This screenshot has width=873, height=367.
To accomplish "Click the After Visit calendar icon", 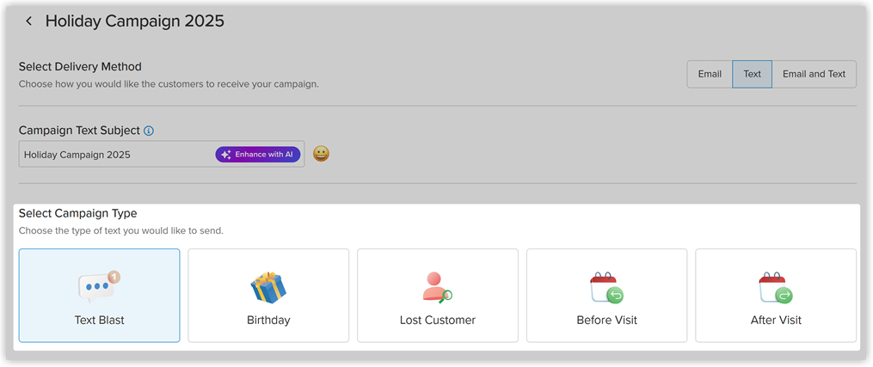I will (776, 287).
